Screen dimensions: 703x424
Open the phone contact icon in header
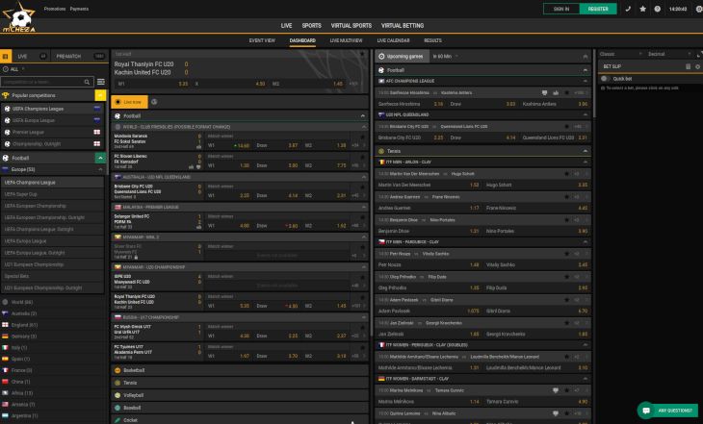click(x=628, y=9)
